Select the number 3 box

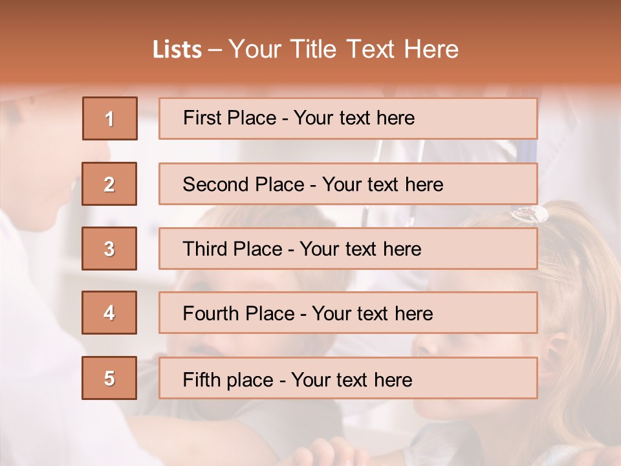(x=109, y=249)
